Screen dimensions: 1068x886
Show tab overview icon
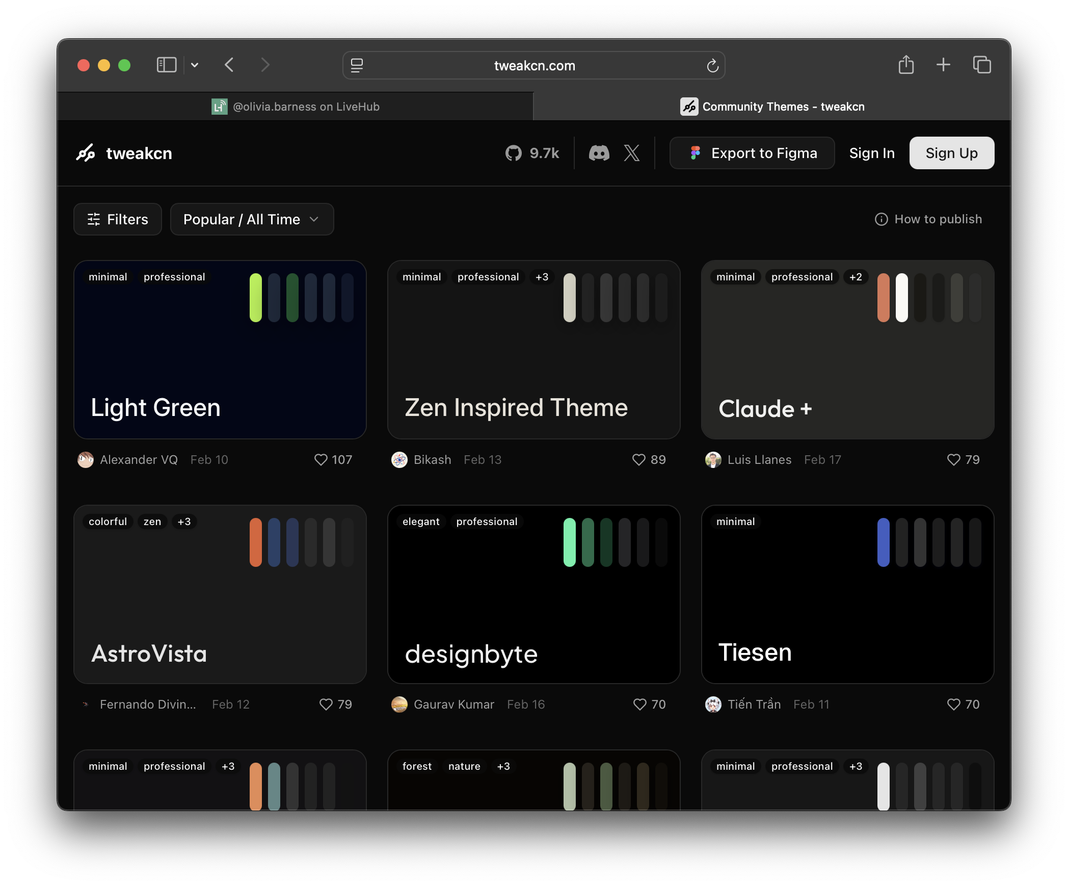(982, 65)
